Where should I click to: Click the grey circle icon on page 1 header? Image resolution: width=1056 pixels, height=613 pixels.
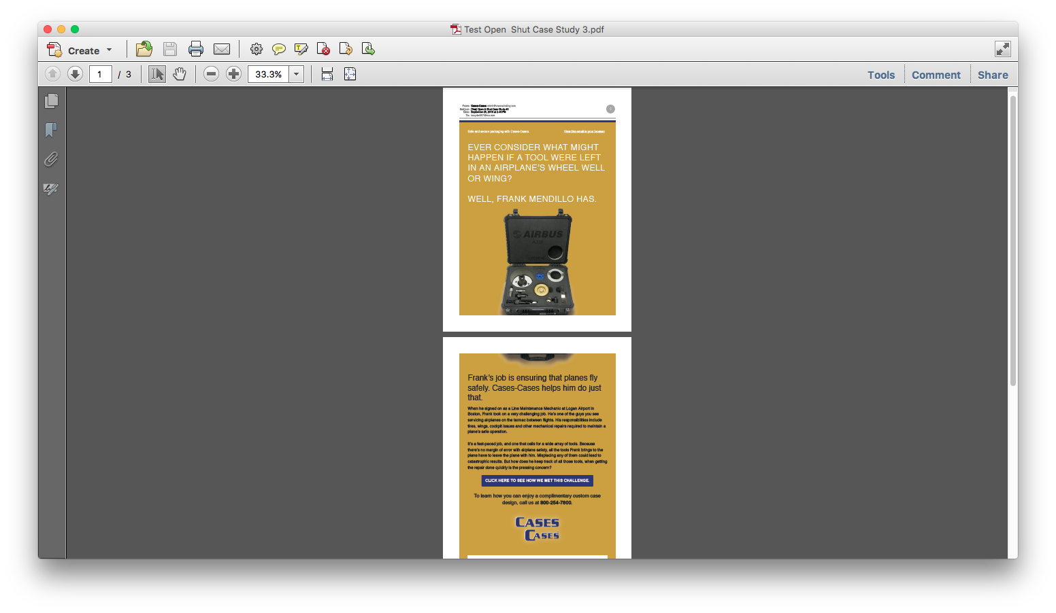pos(610,109)
